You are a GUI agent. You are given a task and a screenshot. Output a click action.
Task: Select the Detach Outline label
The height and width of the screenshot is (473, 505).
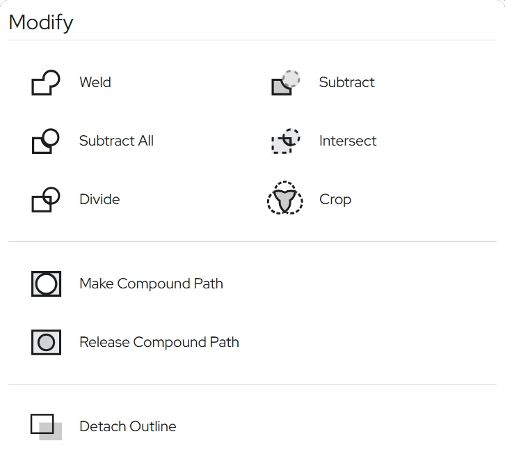tap(128, 426)
